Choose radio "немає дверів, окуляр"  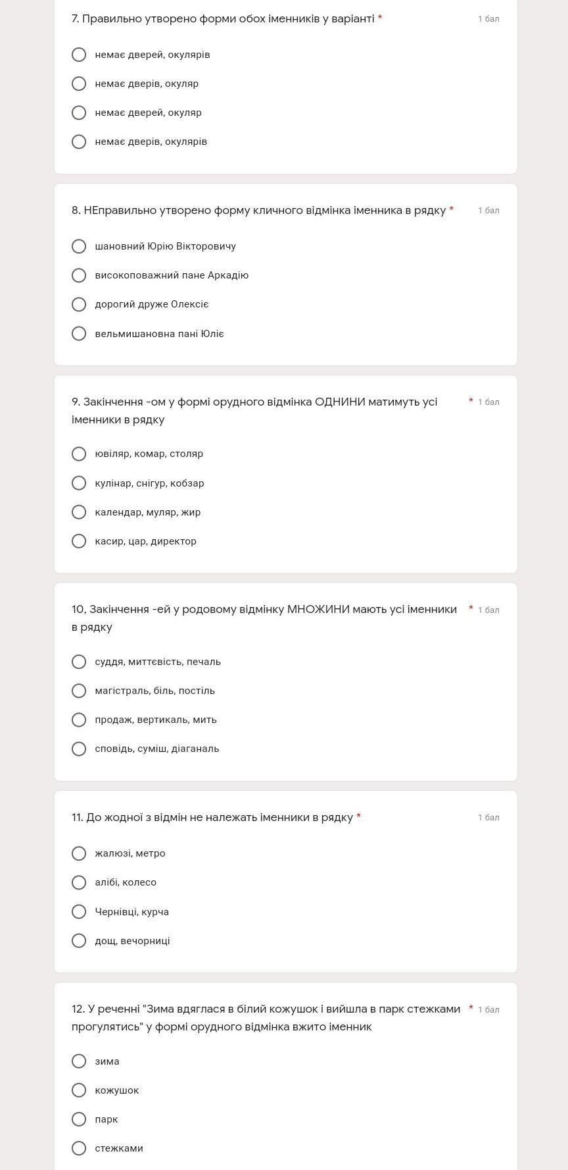pos(79,84)
